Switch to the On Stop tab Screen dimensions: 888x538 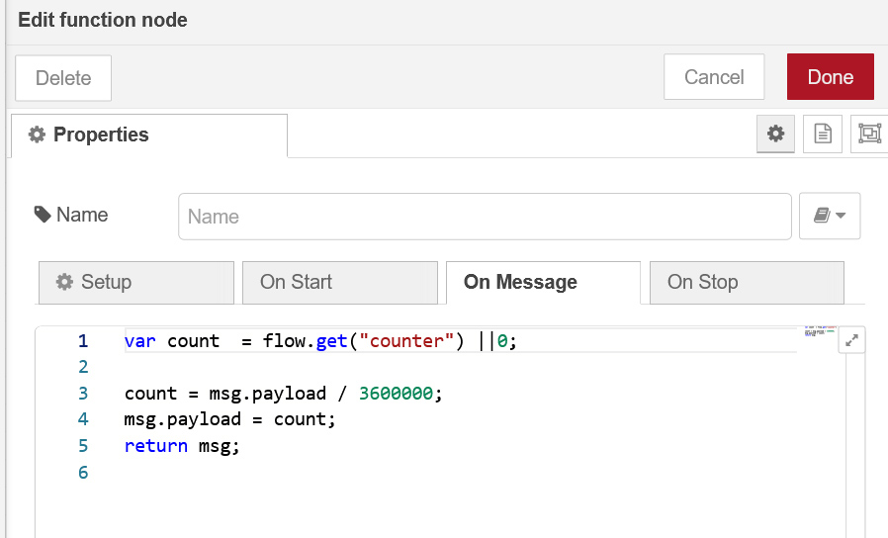[x=747, y=282]
